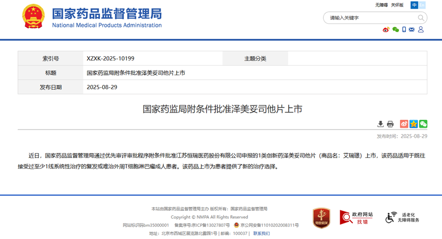This screenshot has height=239, width=442.
Task: Open the 政府网站找错 icon
Action: coord(356,218)
